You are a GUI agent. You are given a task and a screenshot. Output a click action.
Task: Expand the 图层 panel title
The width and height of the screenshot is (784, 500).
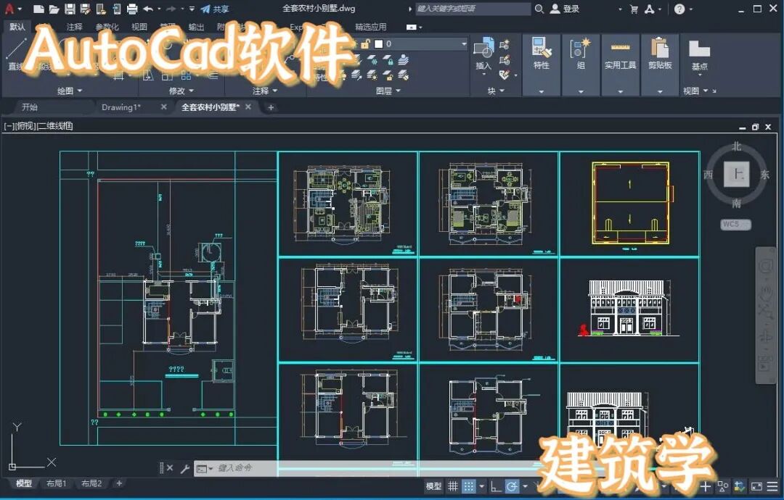(388, 91)
